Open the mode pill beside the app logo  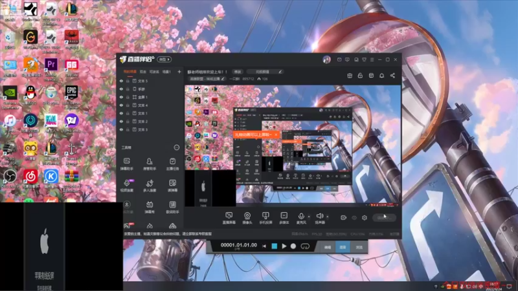(164, 59)
